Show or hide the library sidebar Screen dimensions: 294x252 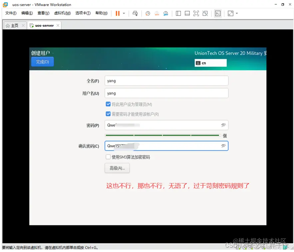178,13
